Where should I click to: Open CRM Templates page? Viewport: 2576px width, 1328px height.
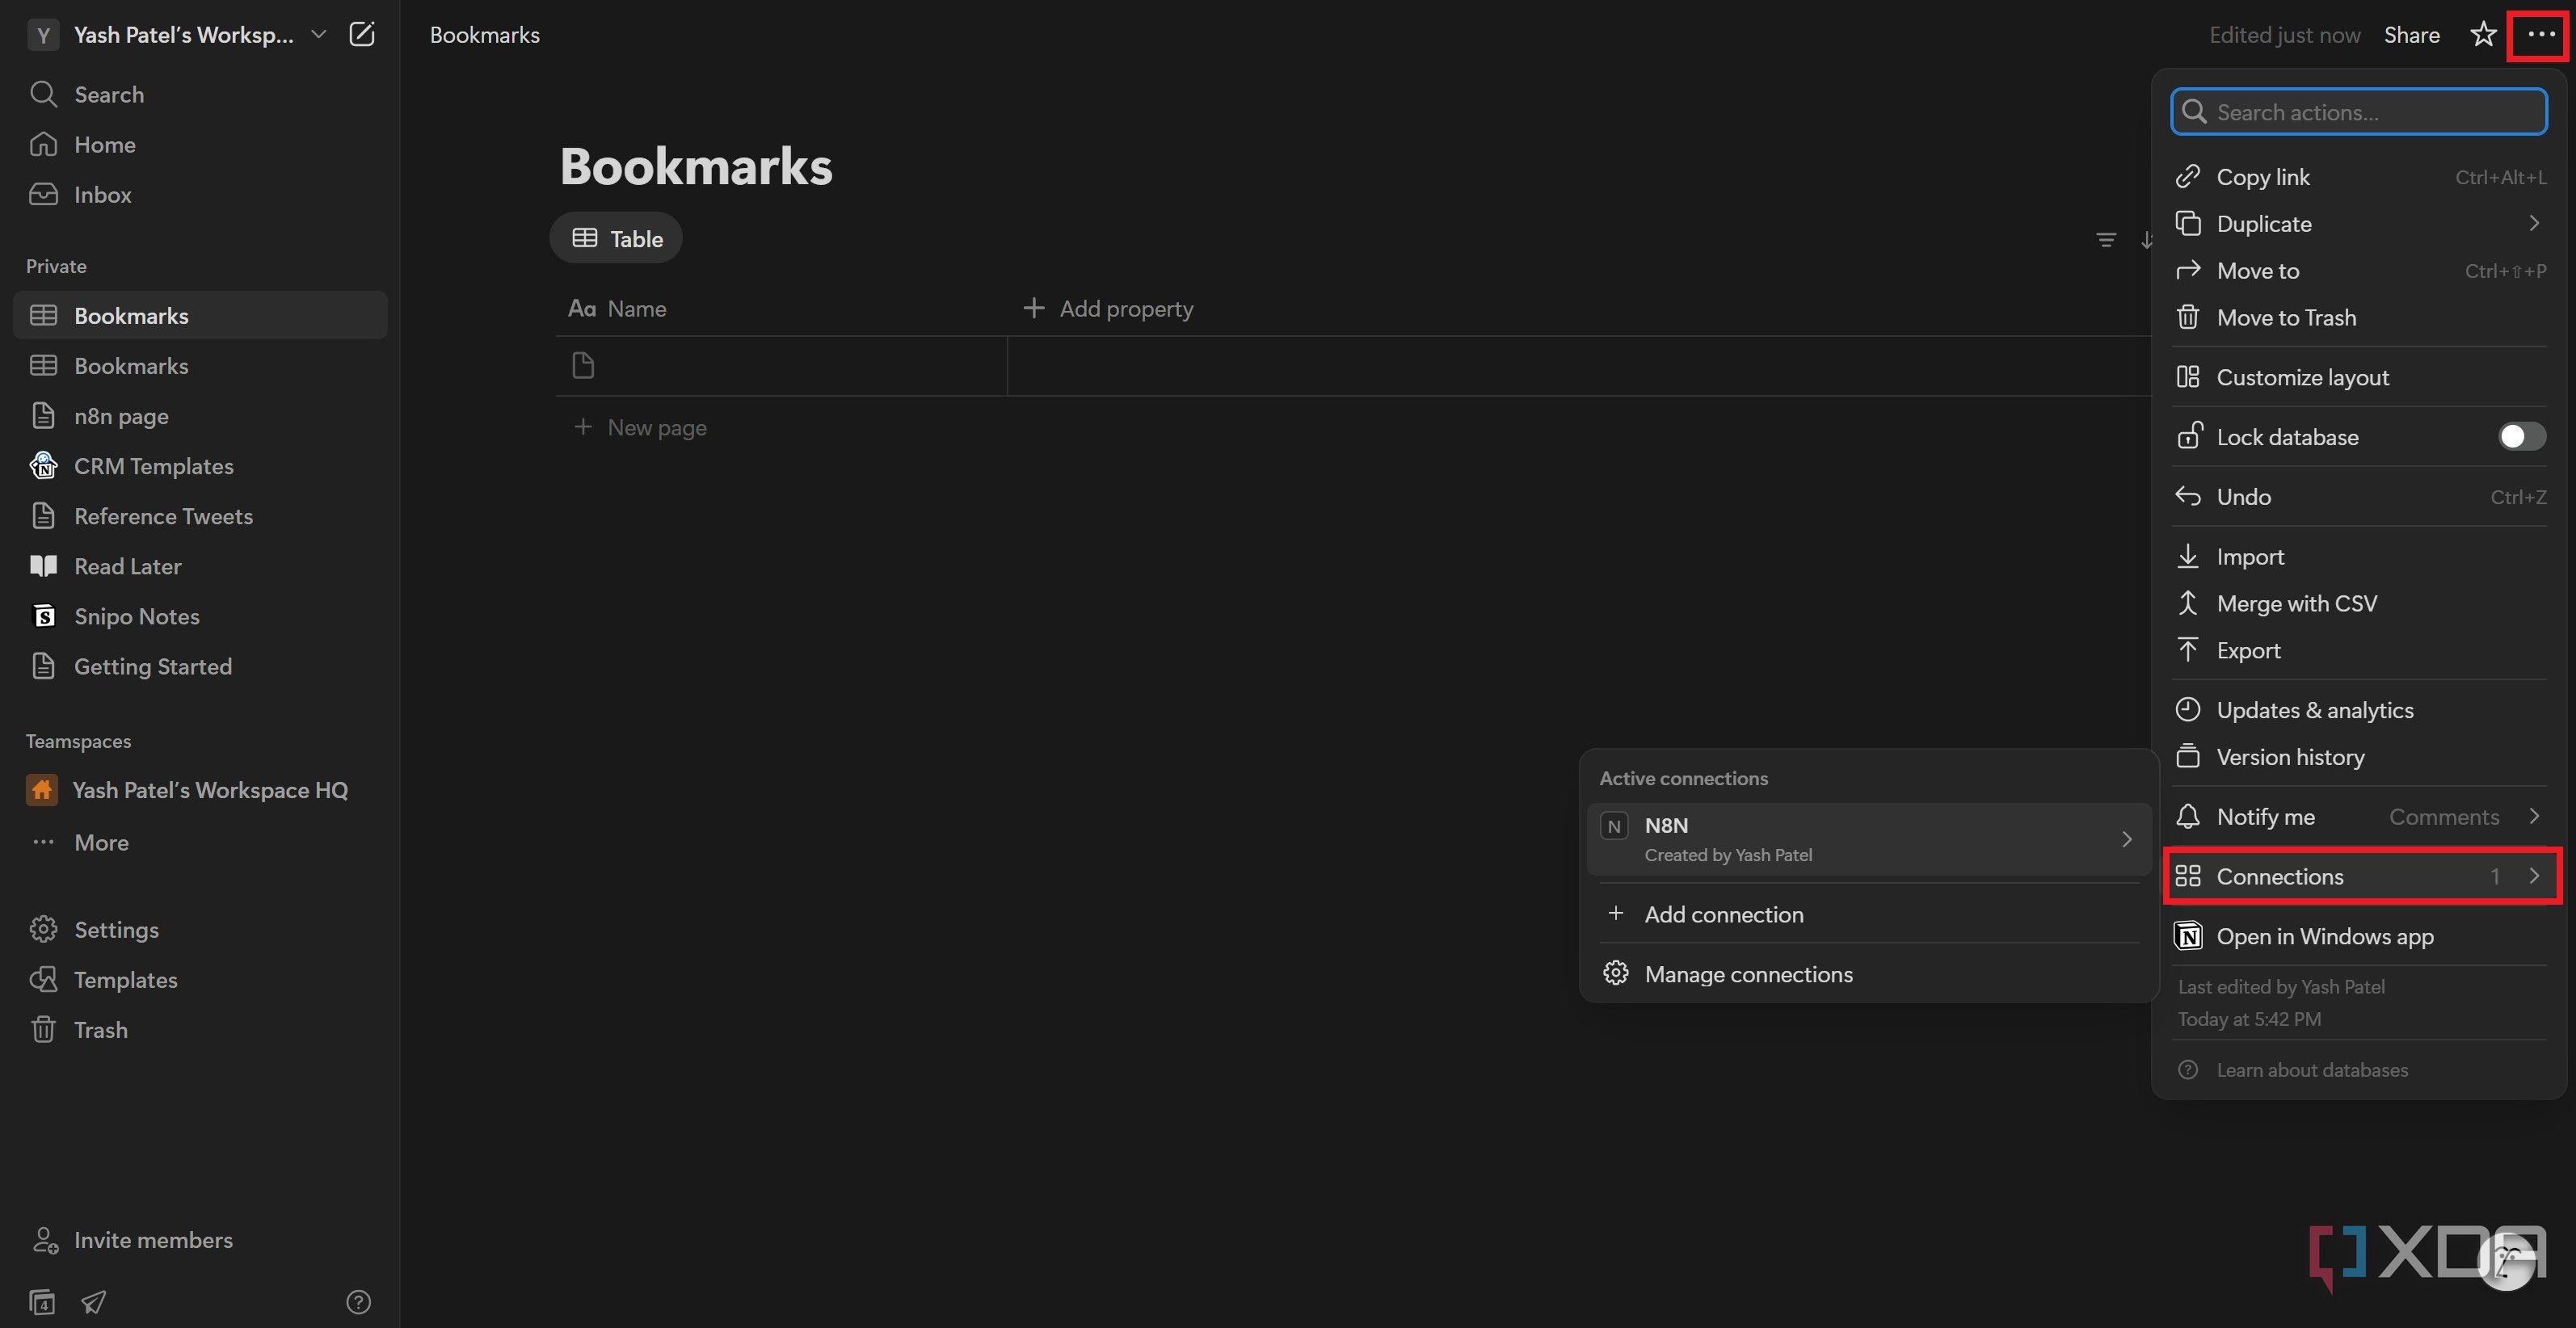(x=200, y=466)
